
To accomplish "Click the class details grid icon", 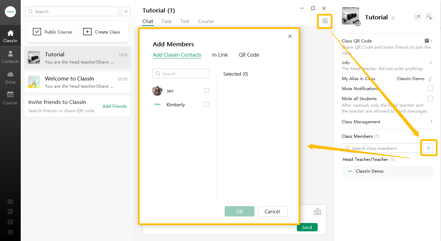I will click(x=325, y=21).
